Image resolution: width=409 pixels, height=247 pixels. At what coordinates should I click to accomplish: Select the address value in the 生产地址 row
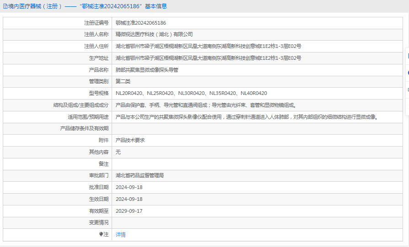click(209, 58)
